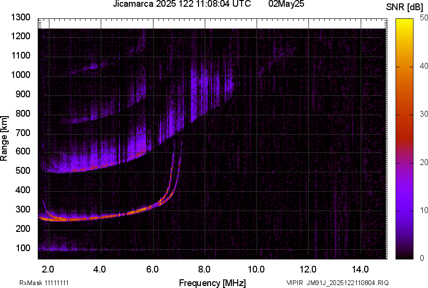Click the range tick label '1300'
This screenshot has width=428, height=288.
point(20,17)
